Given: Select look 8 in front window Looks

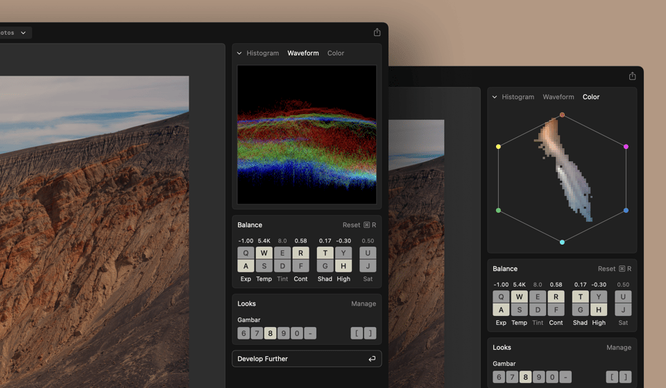Looking at the screenshot, I should point(270,333).
